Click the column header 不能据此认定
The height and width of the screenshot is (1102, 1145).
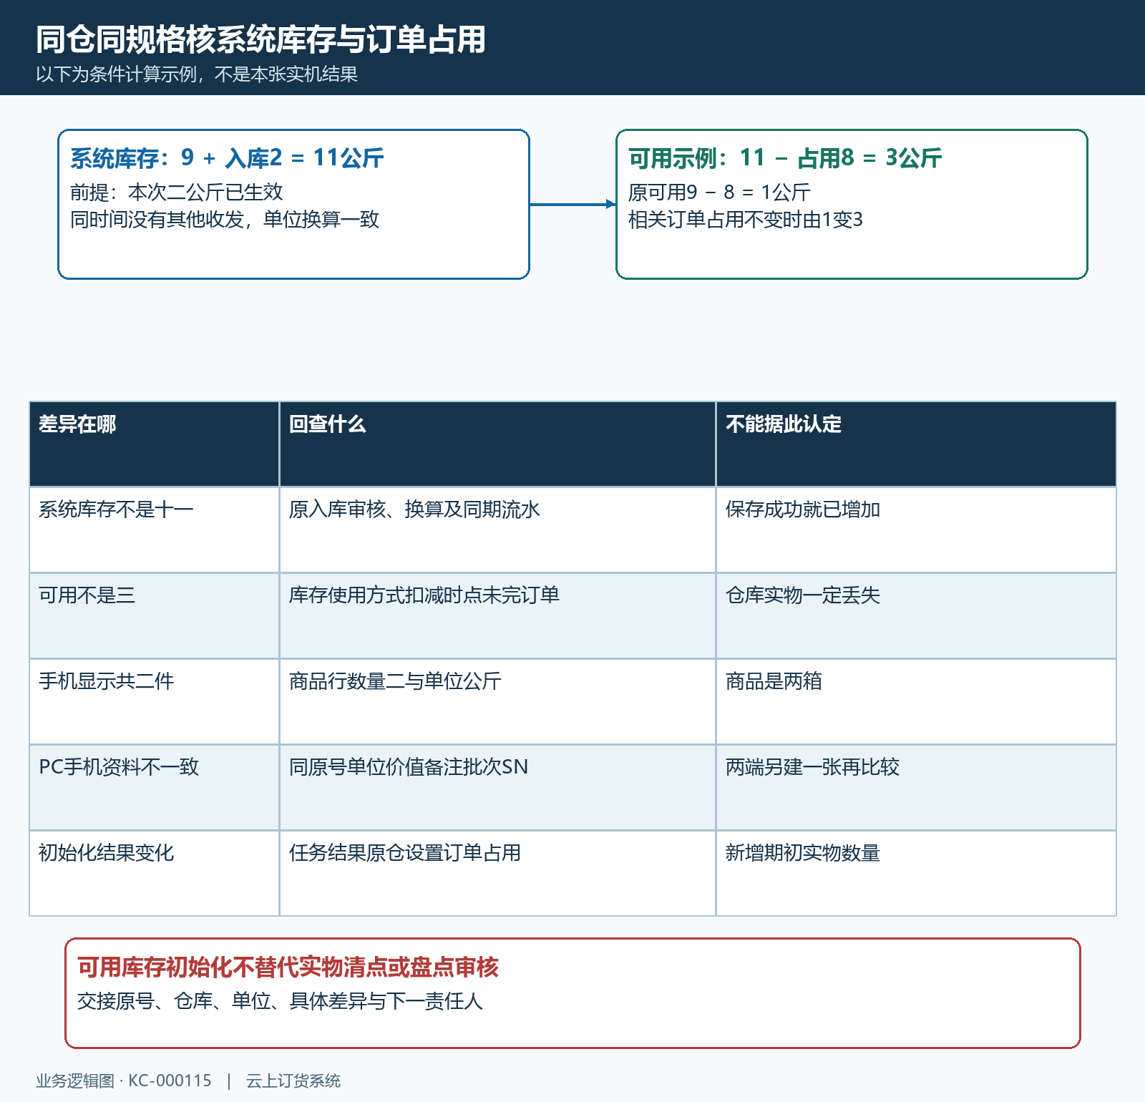916,444
